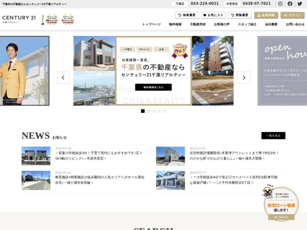Click the Century 21 logo

[x=19, y=19]
